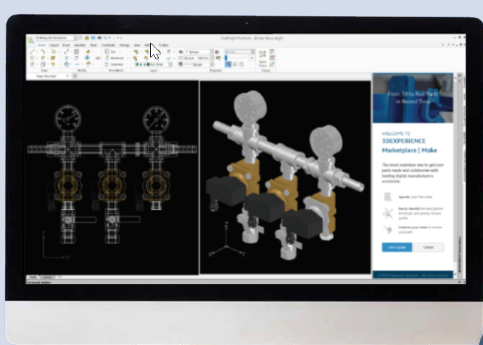Click the green checkmark layer icon

pos(169,58)
